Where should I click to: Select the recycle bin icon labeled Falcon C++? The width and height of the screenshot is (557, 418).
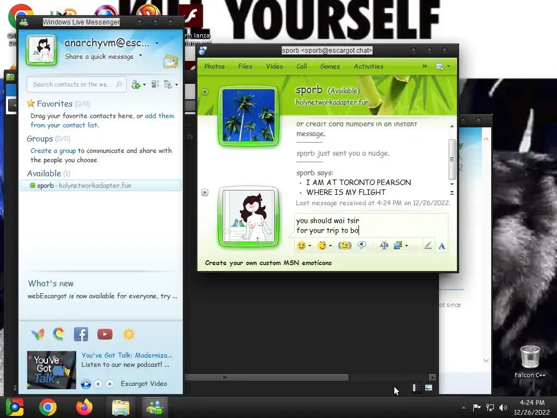530,361
